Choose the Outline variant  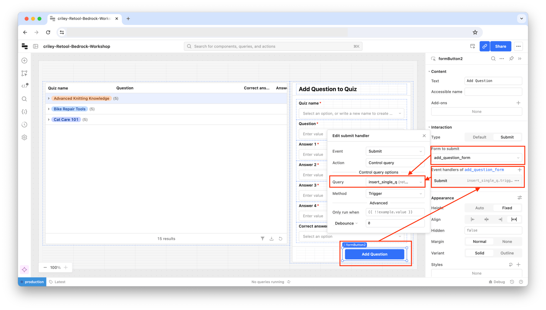(507, 253)
